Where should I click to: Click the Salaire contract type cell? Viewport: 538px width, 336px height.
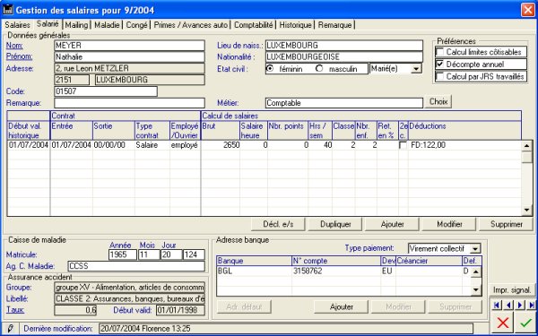point(152,145)
